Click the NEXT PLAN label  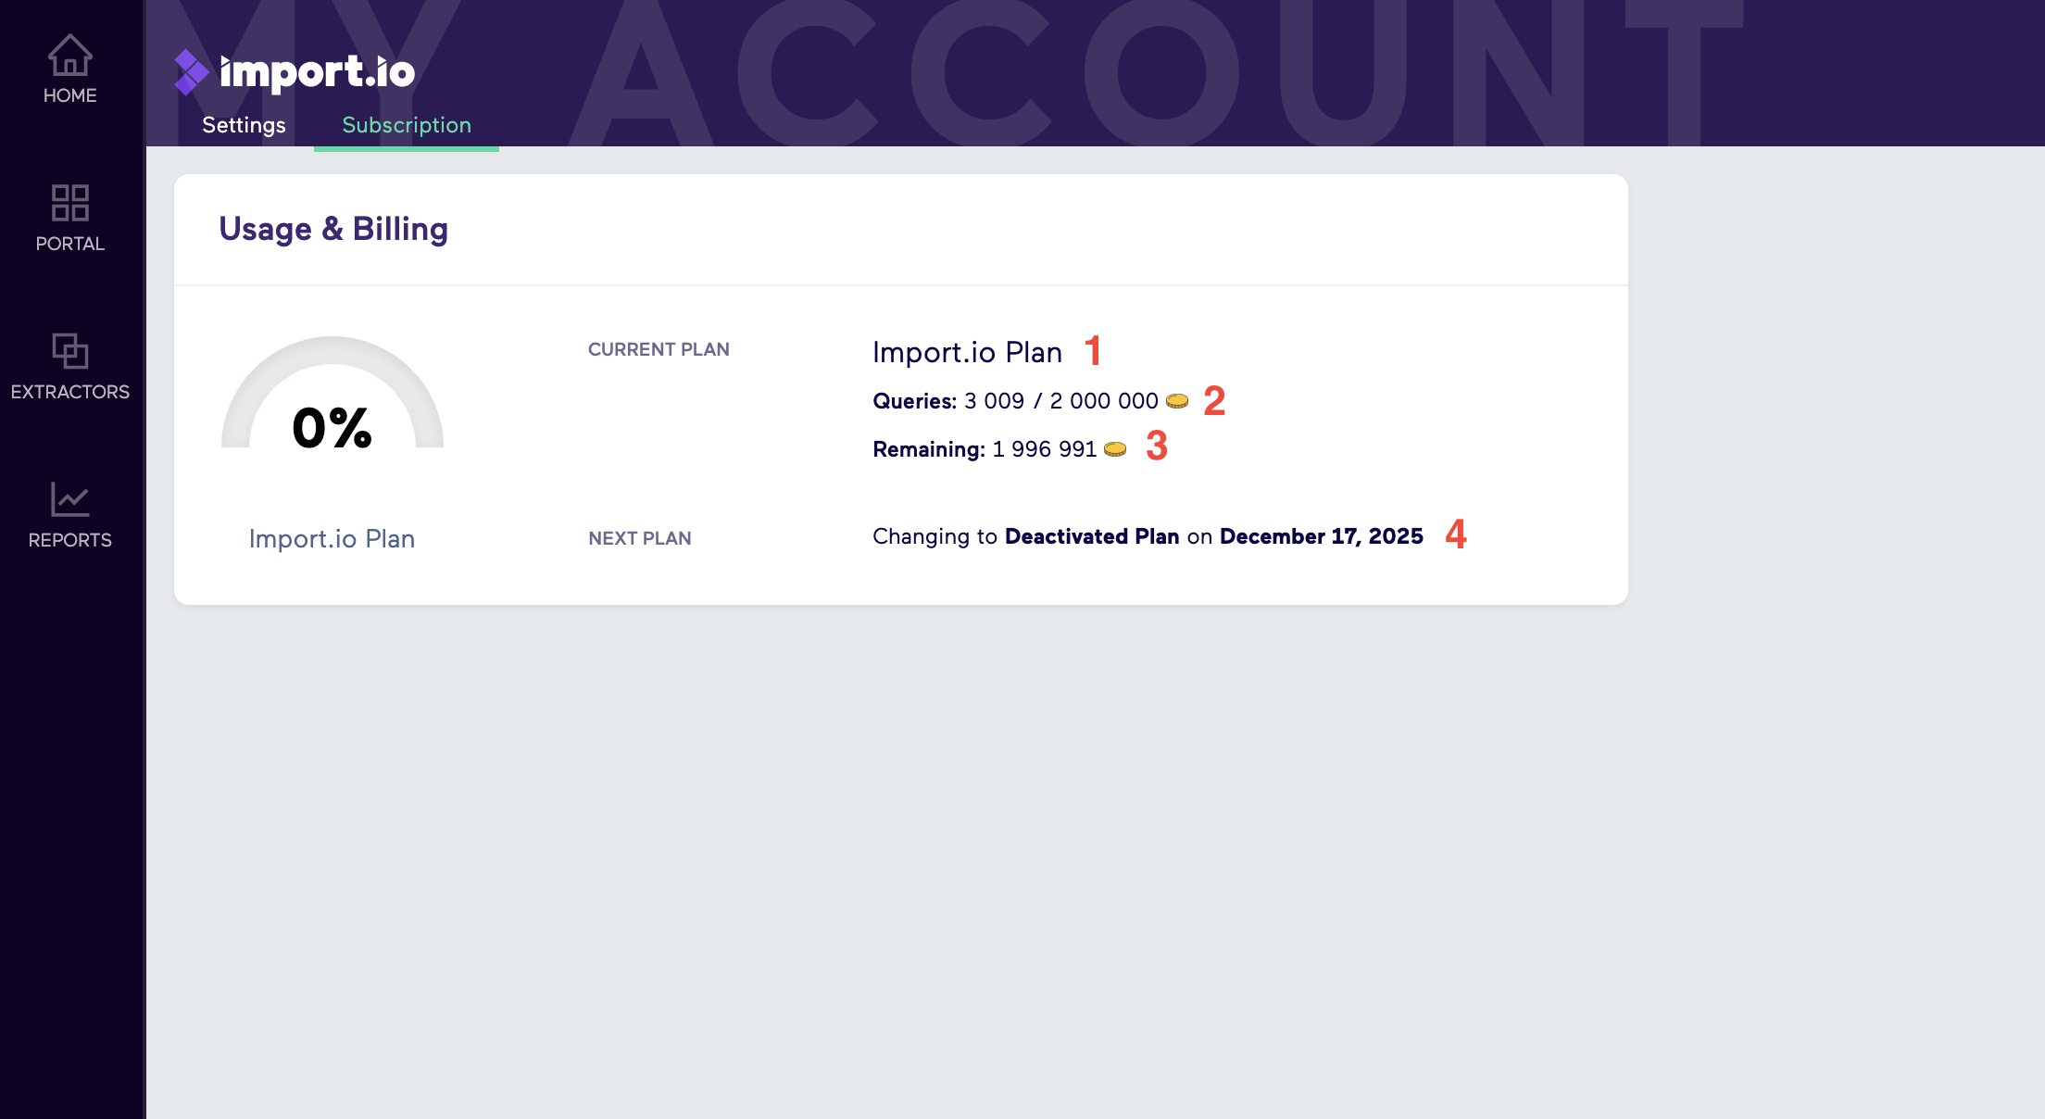(639, 537)
